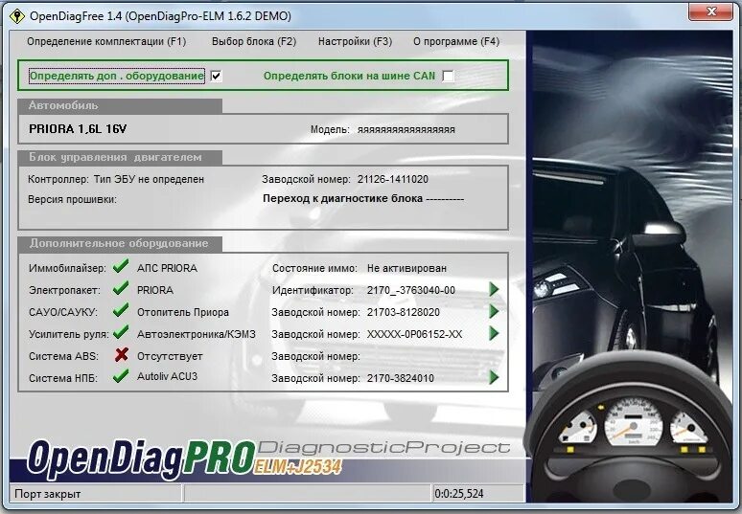This screenshot has width=742, height=514.
Task: Click the green checkmark next to Иммобилайзер
Action: (121, 266)
